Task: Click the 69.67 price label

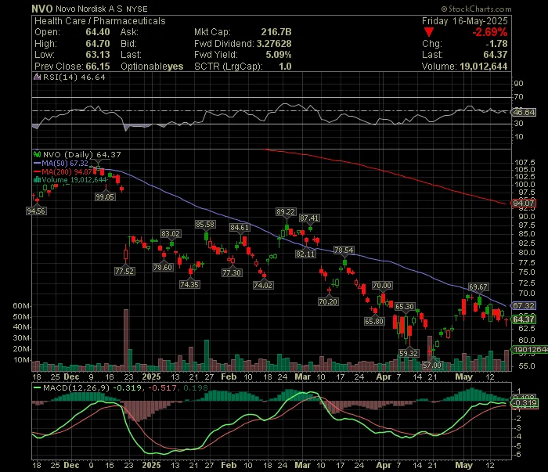Action: tap(478, 287)
